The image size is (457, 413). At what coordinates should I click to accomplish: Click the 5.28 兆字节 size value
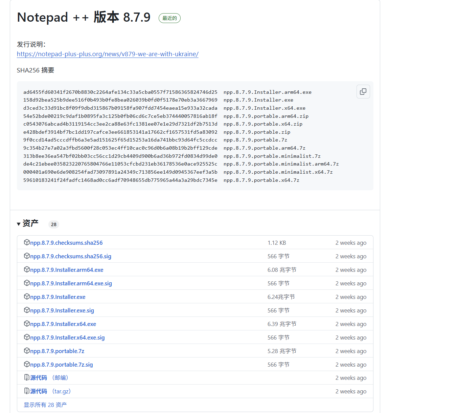282,351
